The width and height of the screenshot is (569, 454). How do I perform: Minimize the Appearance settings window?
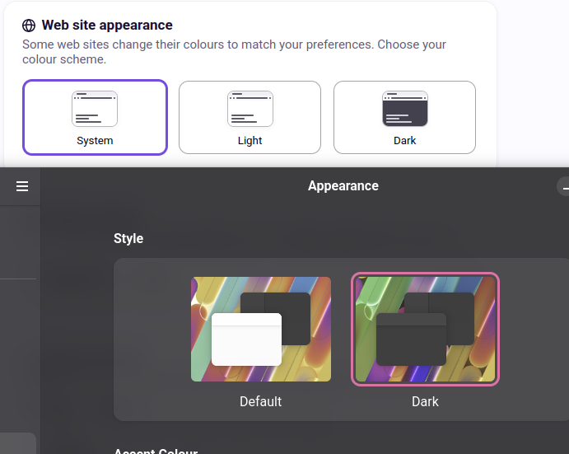pos(564,186)
